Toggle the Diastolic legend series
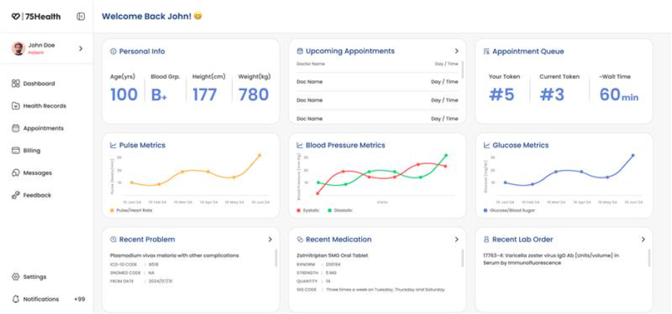Viewport: 672px width, 314px height. pyautogui.click(x=340, y=211)
